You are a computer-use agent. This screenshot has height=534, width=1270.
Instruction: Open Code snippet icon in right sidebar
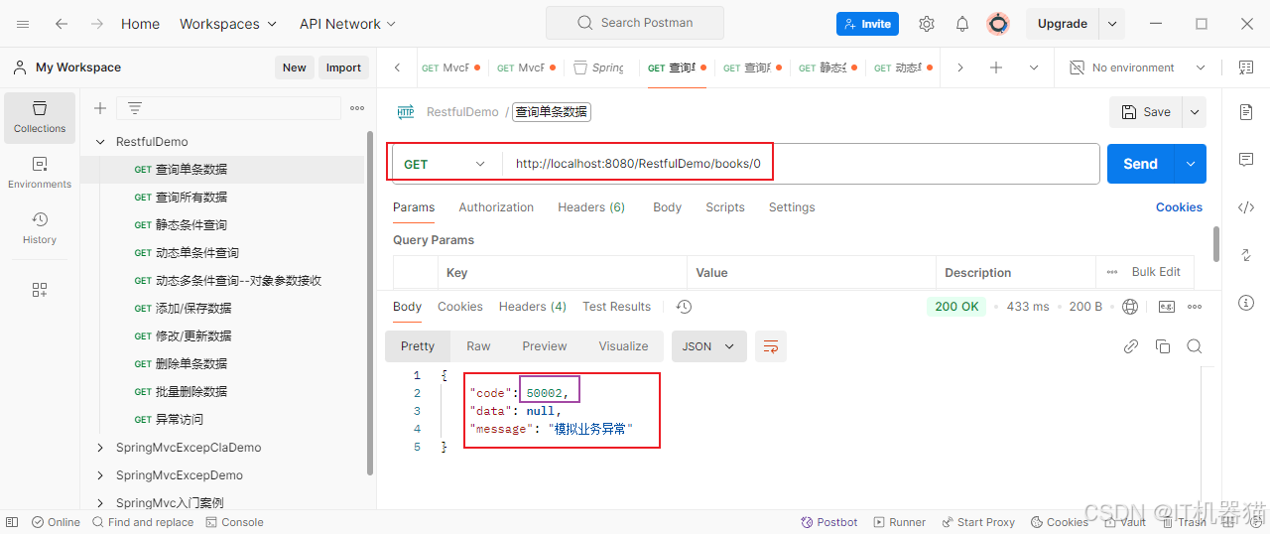click(x=1246, y=207)
